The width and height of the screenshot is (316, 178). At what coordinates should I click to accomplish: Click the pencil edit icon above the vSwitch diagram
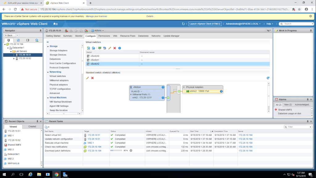87,78
